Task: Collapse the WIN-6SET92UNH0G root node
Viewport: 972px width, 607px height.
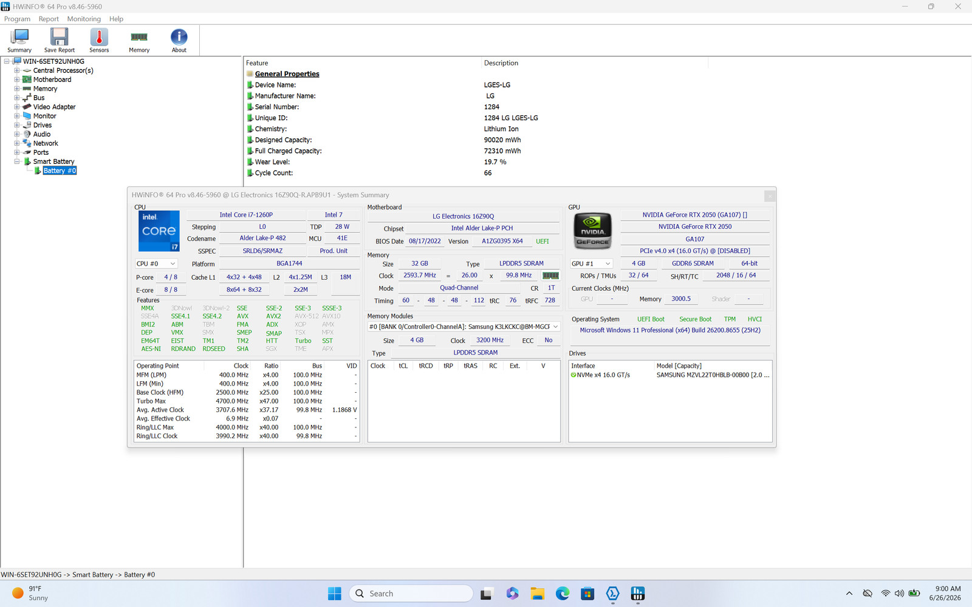Action: pos(7,61)
